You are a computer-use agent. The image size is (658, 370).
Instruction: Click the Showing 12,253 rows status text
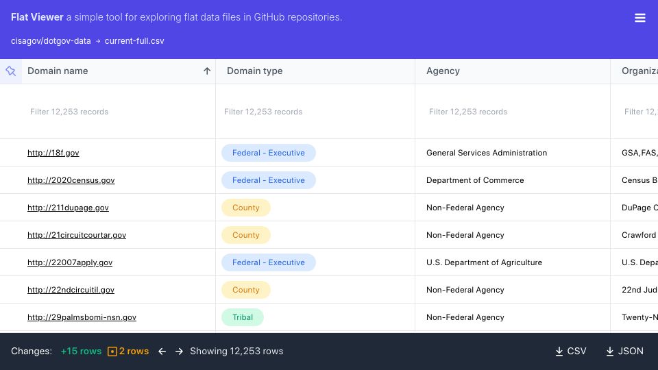point(236,351)
